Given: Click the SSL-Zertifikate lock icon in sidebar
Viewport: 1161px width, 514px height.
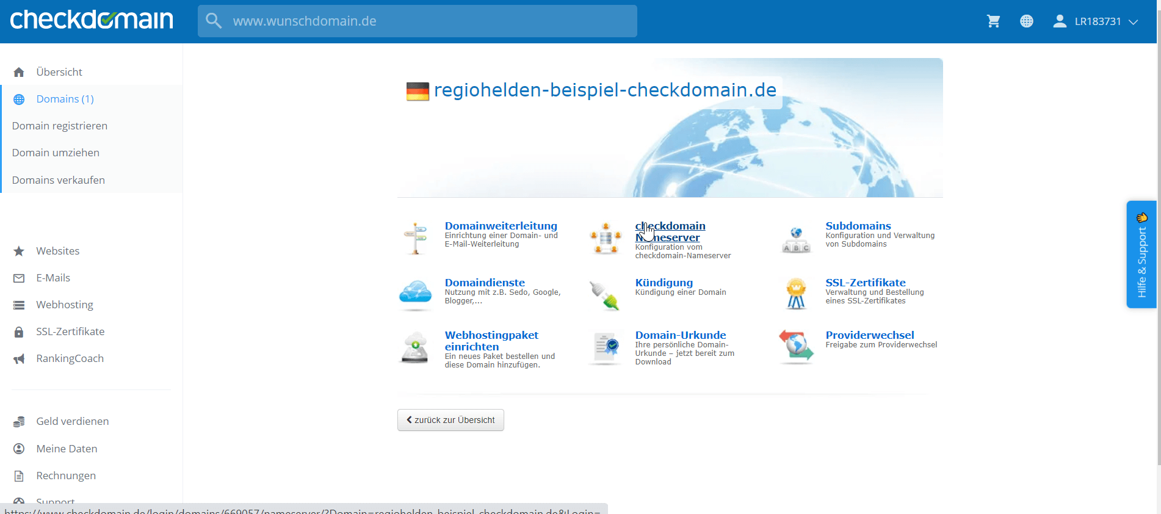Looking at the screenshot, I should pos(19,331).
